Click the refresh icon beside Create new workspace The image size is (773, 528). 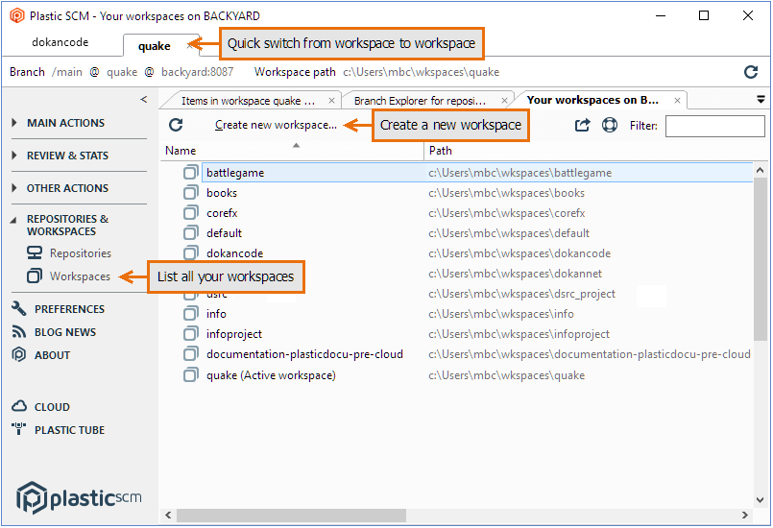(x=176, y=125)
